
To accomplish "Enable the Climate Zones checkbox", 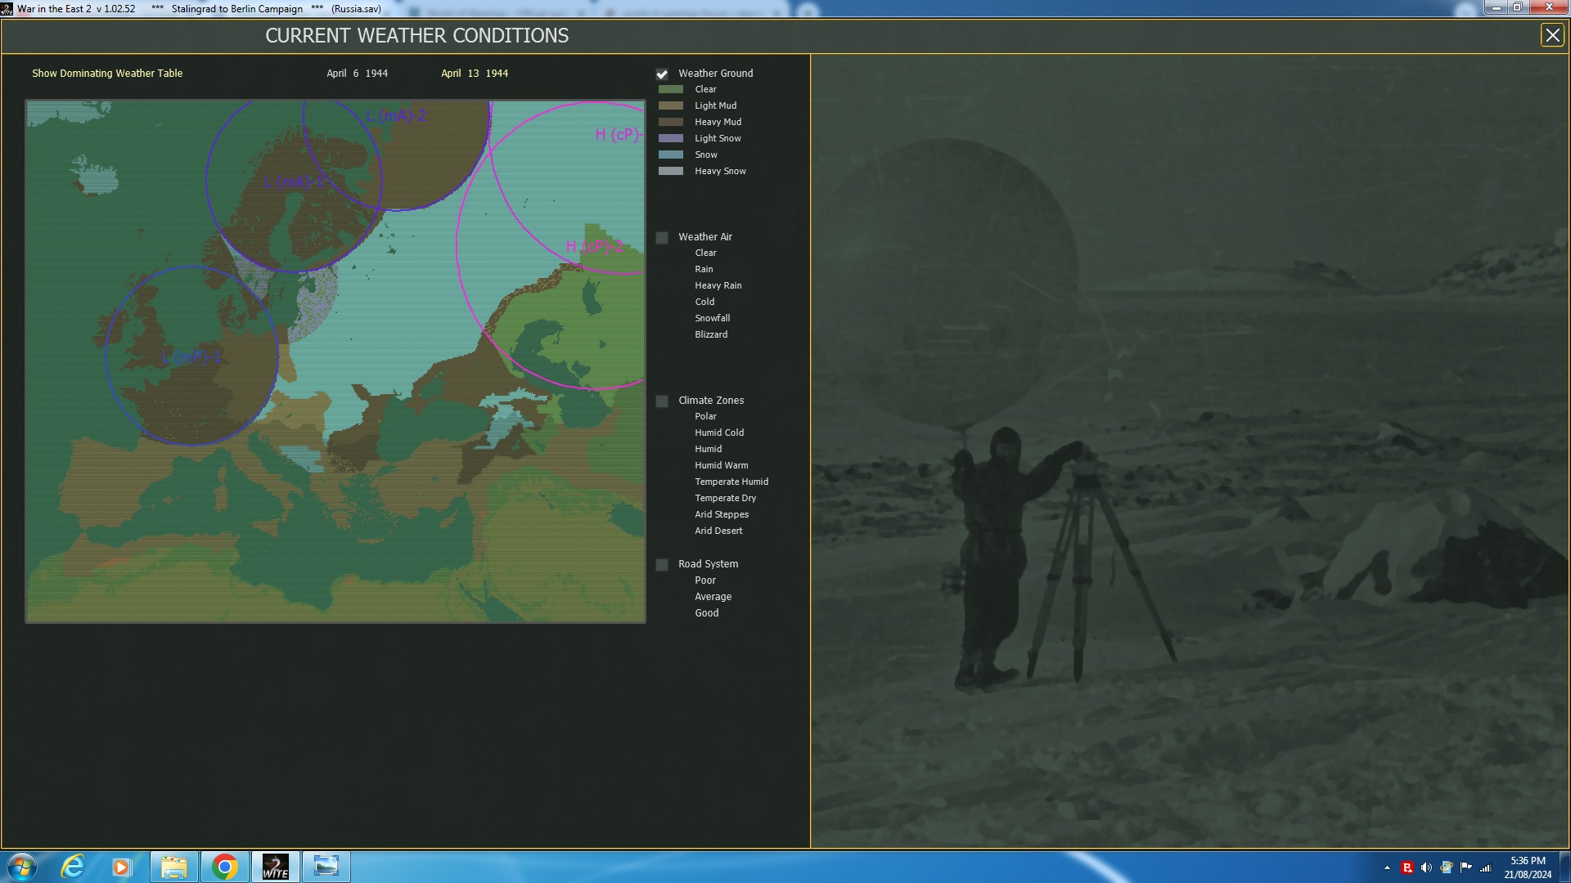I will pyautogui.click(x=662, y=401).
